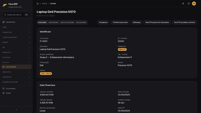This screenshot has width=201, height=113.
Task: Expand the Registre section
Action: tap(16, 72)
